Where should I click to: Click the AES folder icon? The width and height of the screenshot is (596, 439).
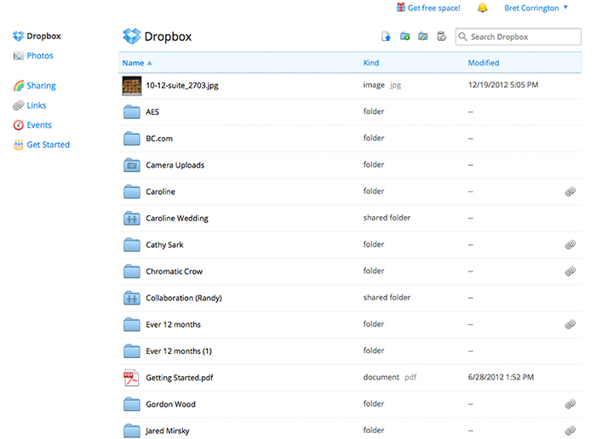tap(131, 112)
